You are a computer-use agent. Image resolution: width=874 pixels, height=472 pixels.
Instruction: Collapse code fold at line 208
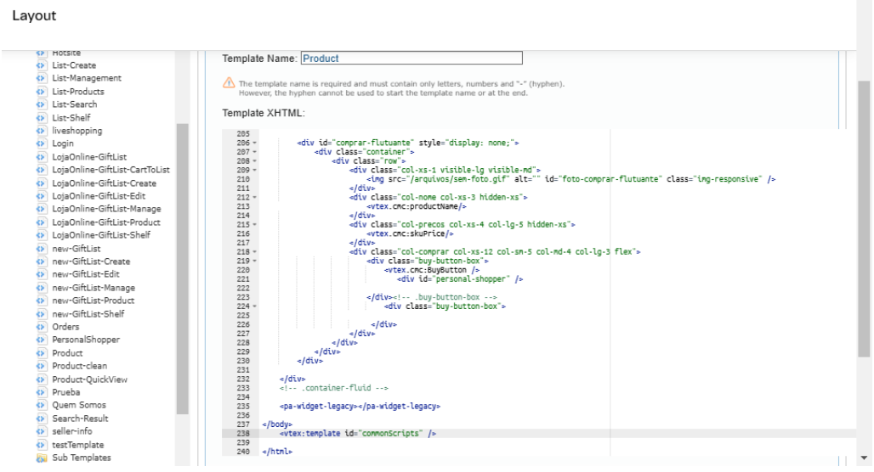pyautogui.click(x=255, y=160)
